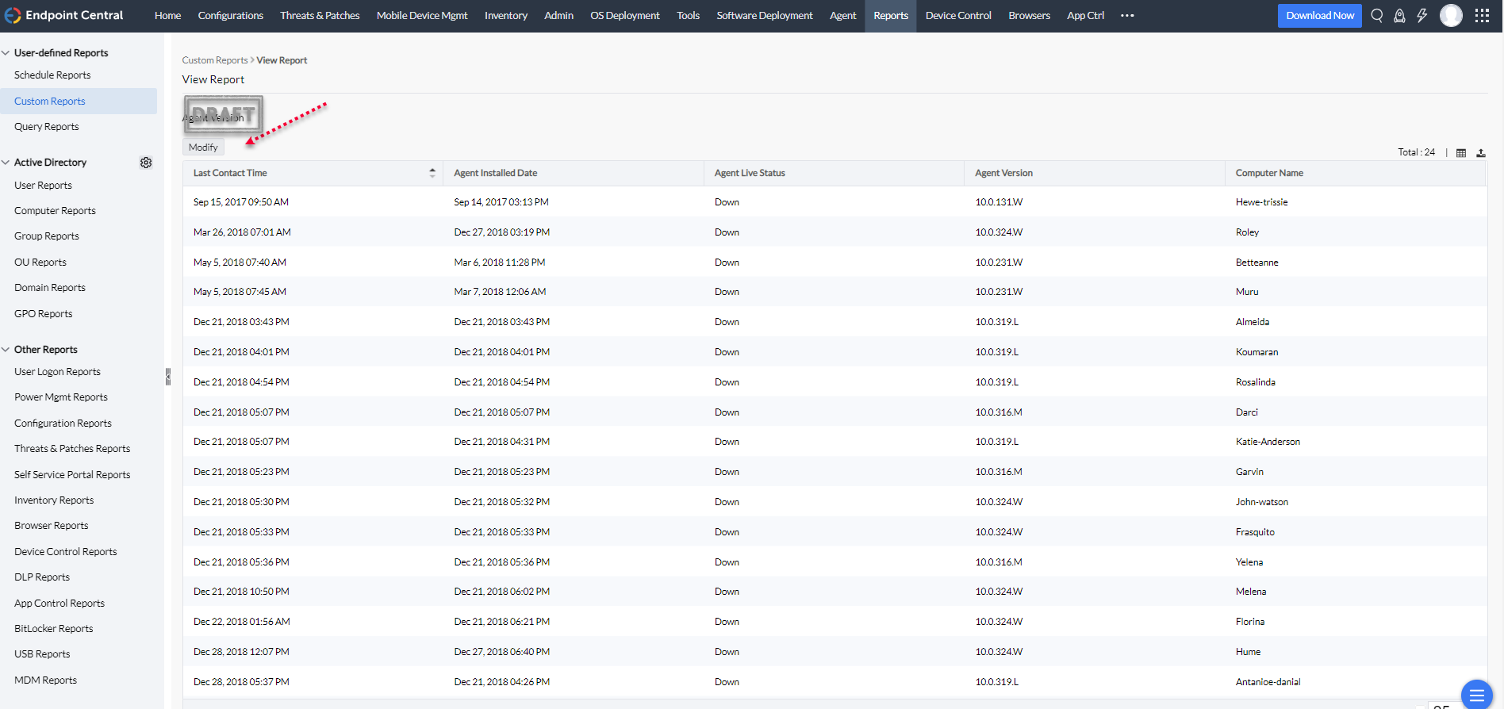This screenshot has height=709, width=1504.
Task: Collapse the Active Directory section
Action: pyautogui.click(x=6, y=163)
